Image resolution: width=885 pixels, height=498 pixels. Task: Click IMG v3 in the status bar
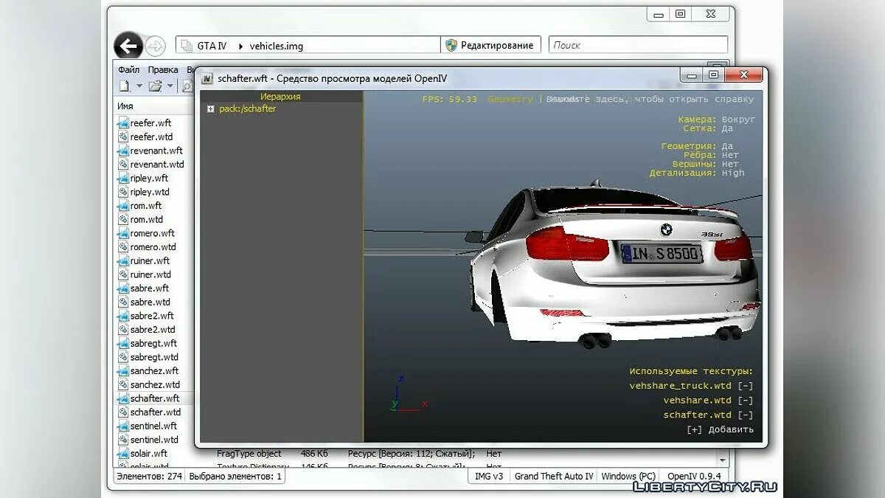click(489, 477)
